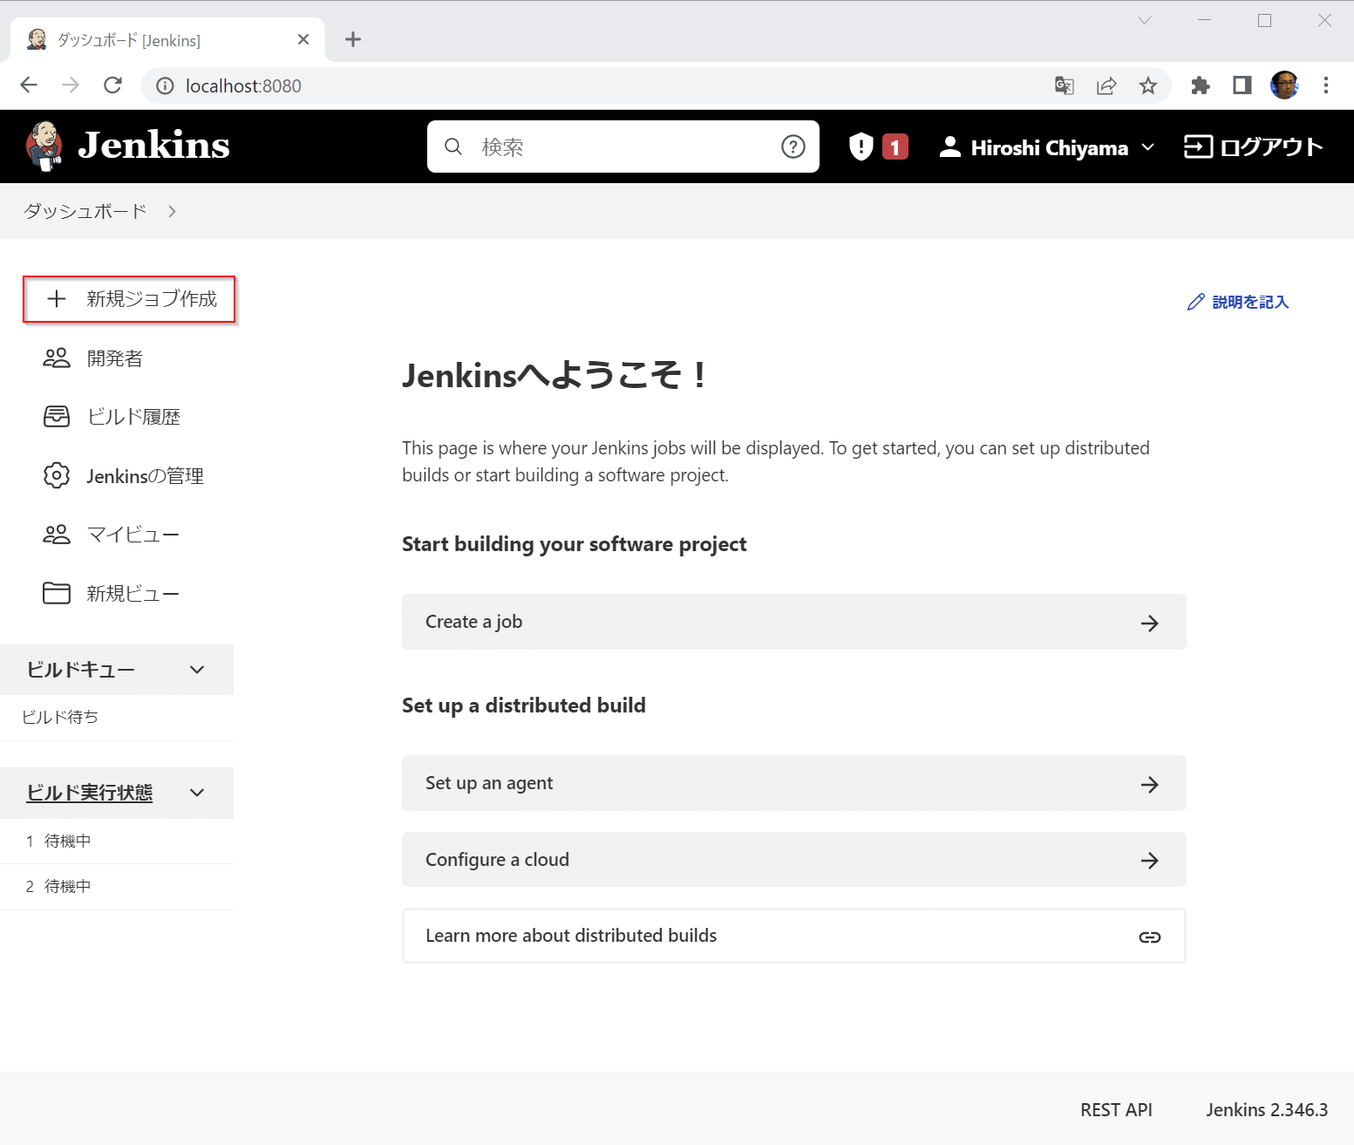The height and width of the screenshot is (1145, 1354).
Task: Click the Jenkins wordmark in header
Action: [x=153, y=145]
